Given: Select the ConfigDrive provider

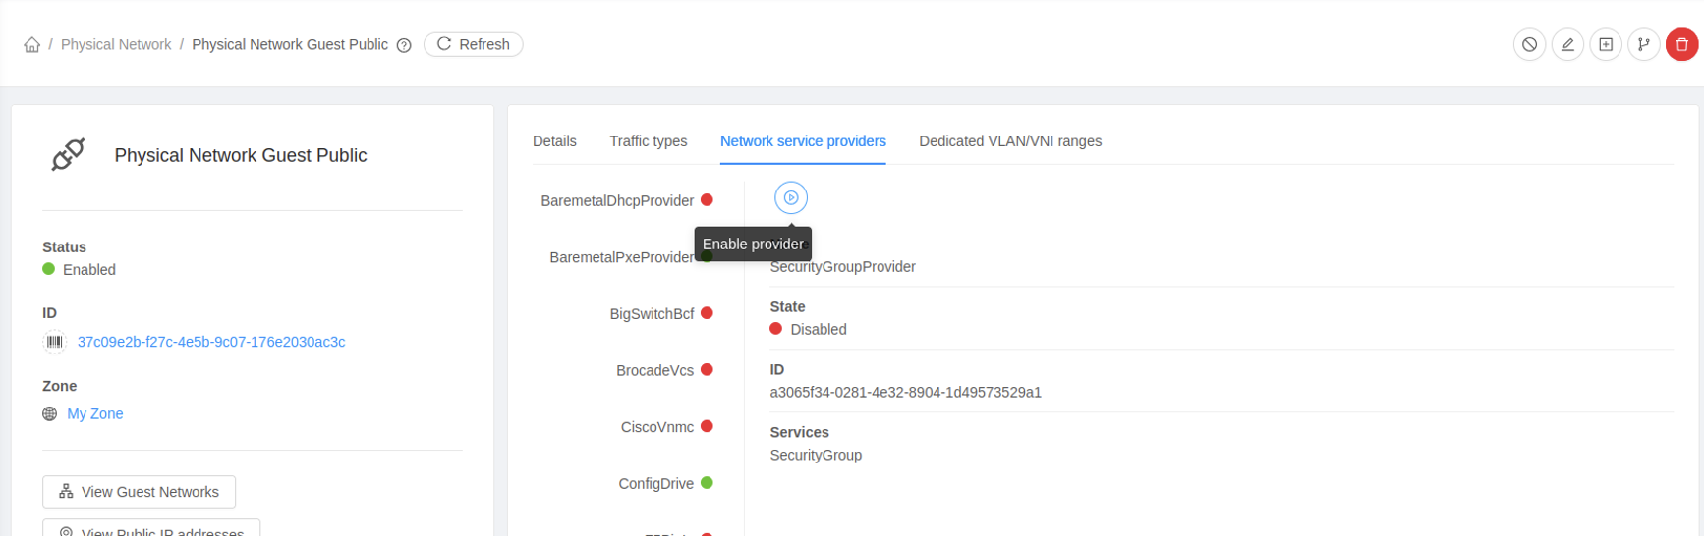Looking at the screenshot, I should click(x=655, y=484).
